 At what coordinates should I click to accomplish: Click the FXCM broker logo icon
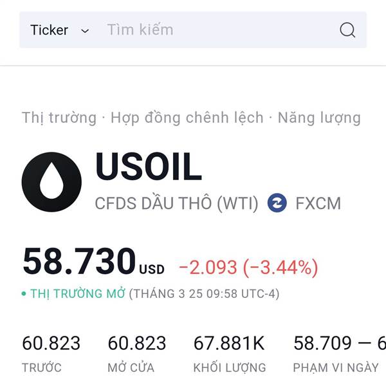[277, 203]
